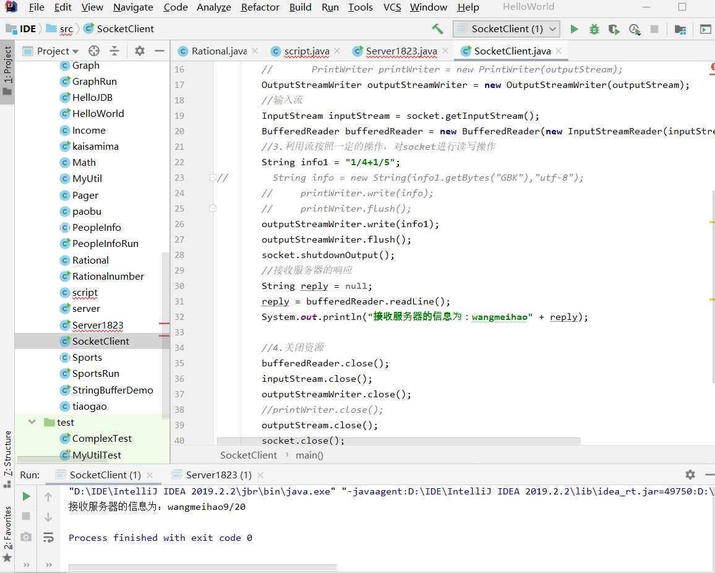Collapse all in Project panel

[114, 51]
